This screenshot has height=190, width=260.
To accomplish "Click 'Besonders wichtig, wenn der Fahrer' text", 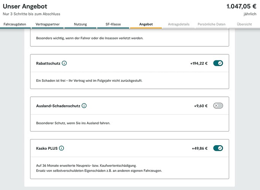I will (90, 38).
